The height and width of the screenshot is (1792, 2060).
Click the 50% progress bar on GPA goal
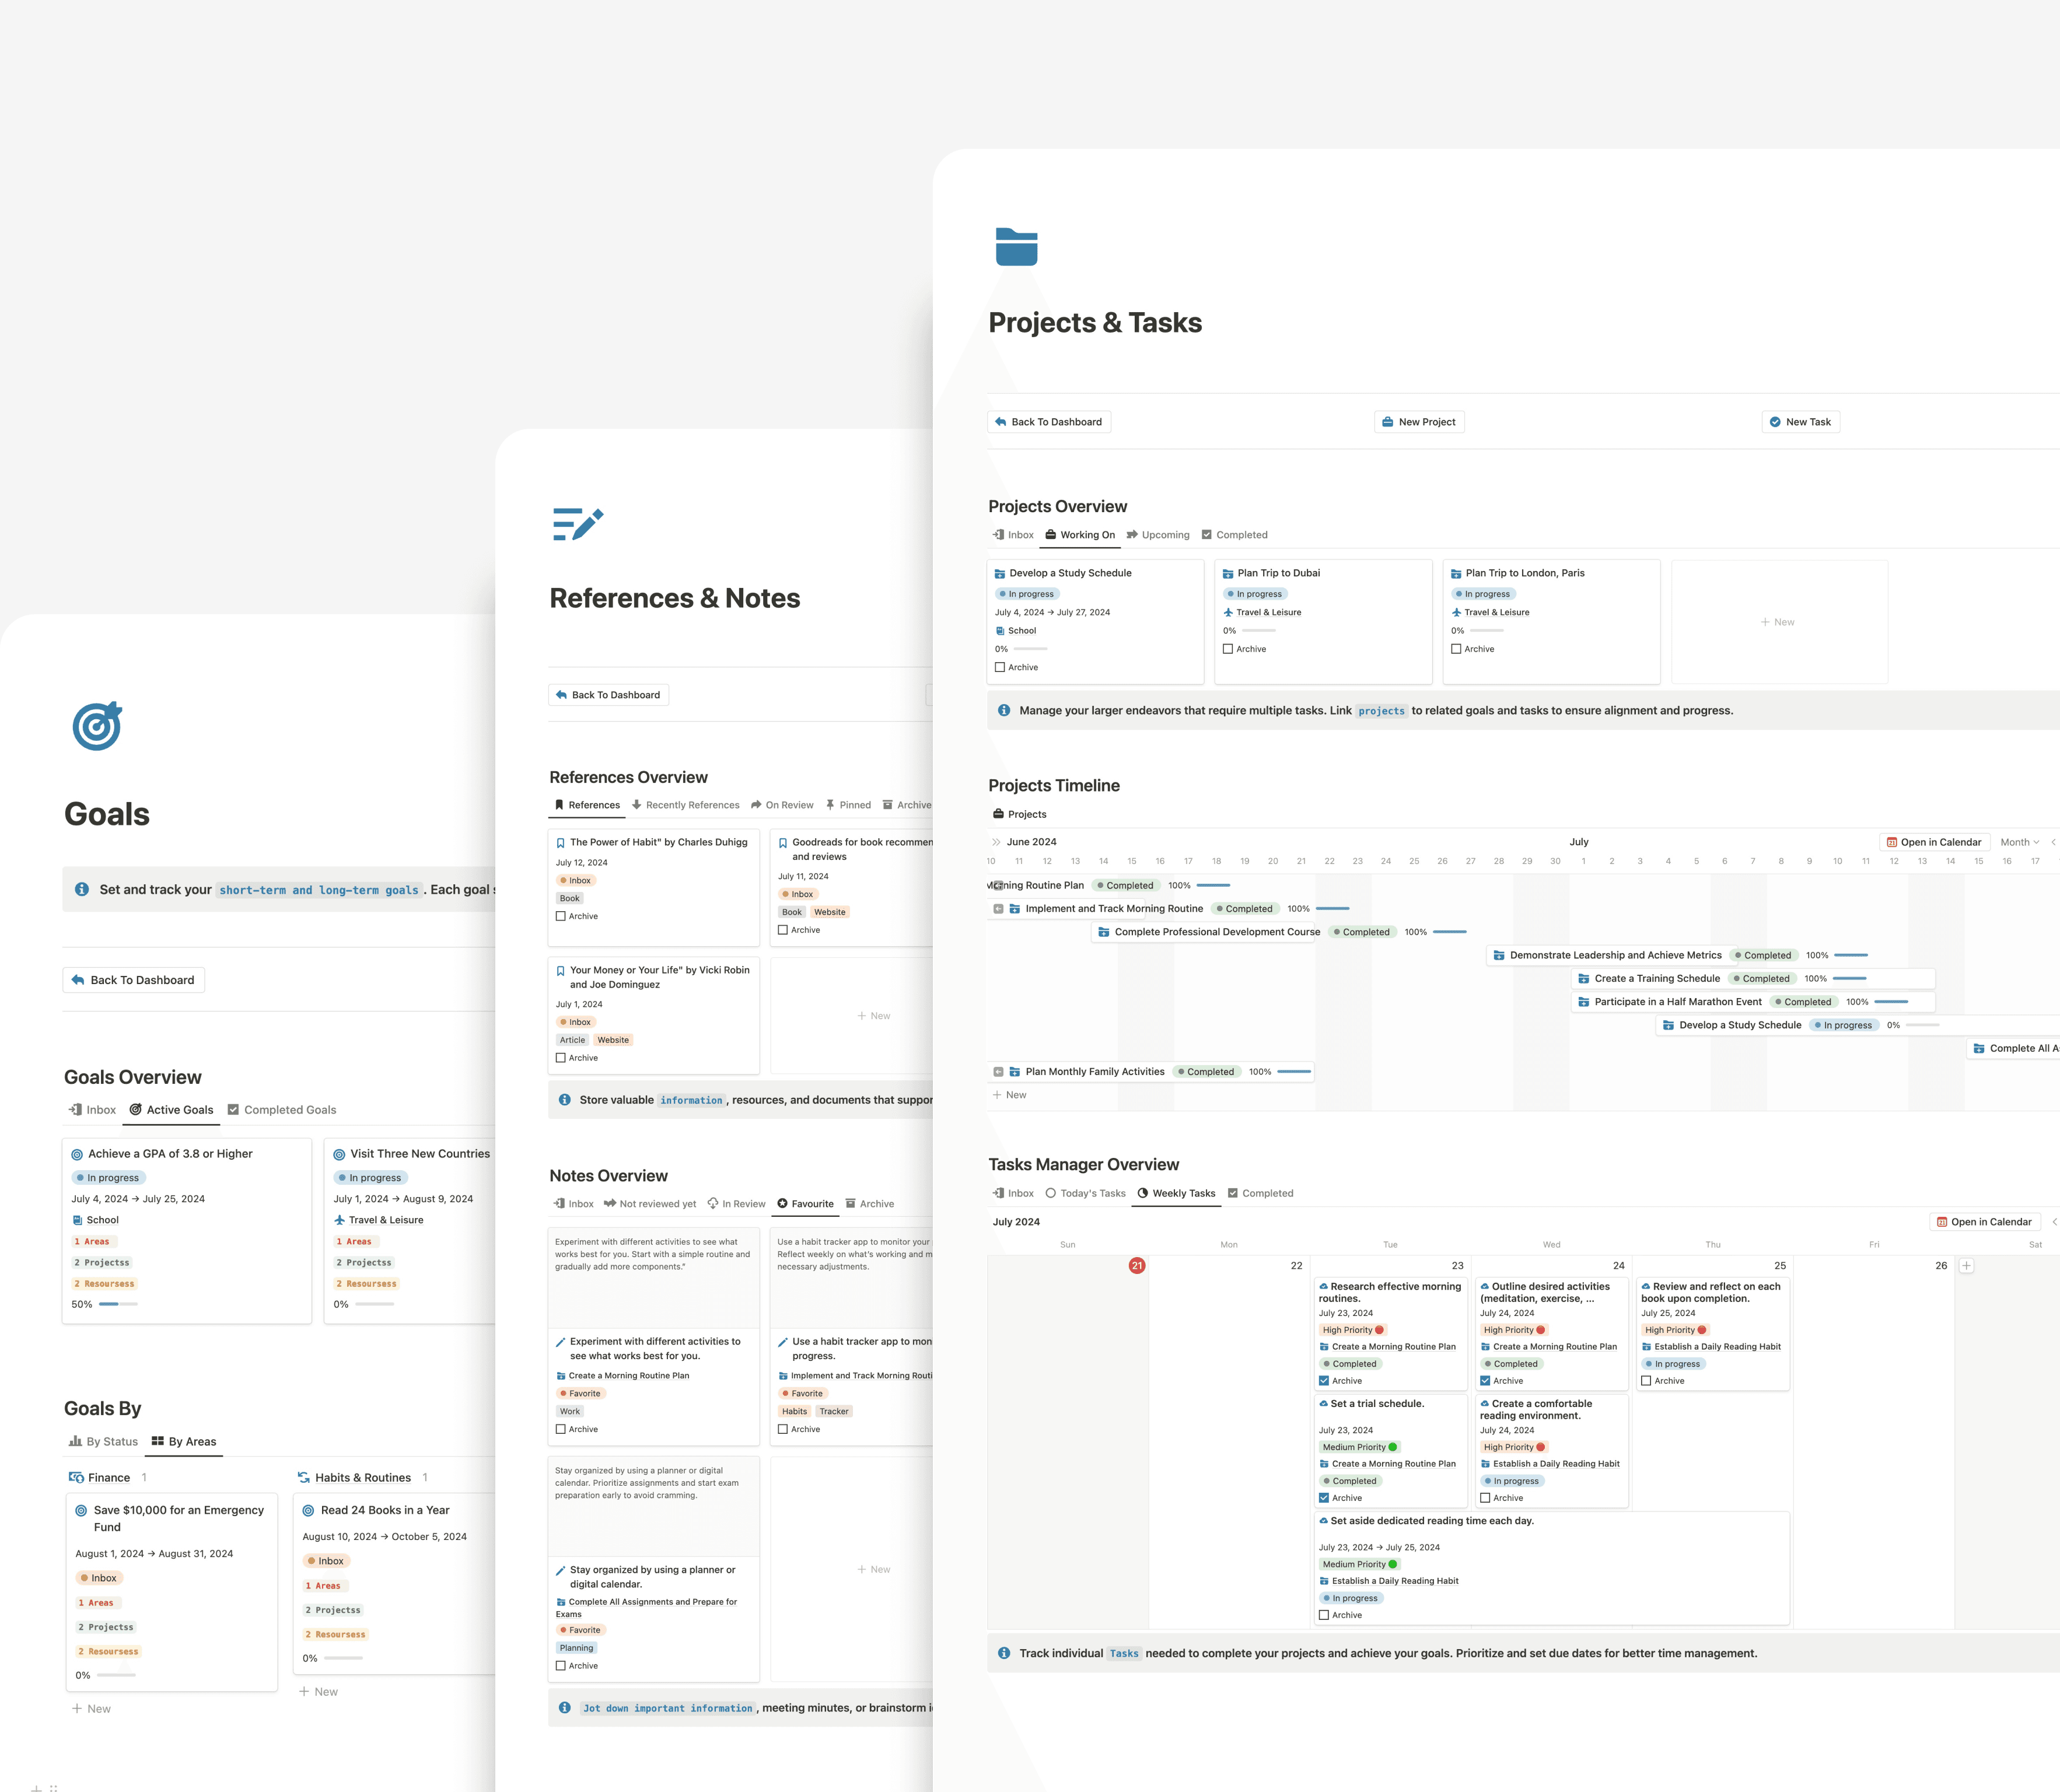(x=118, y=1304)
